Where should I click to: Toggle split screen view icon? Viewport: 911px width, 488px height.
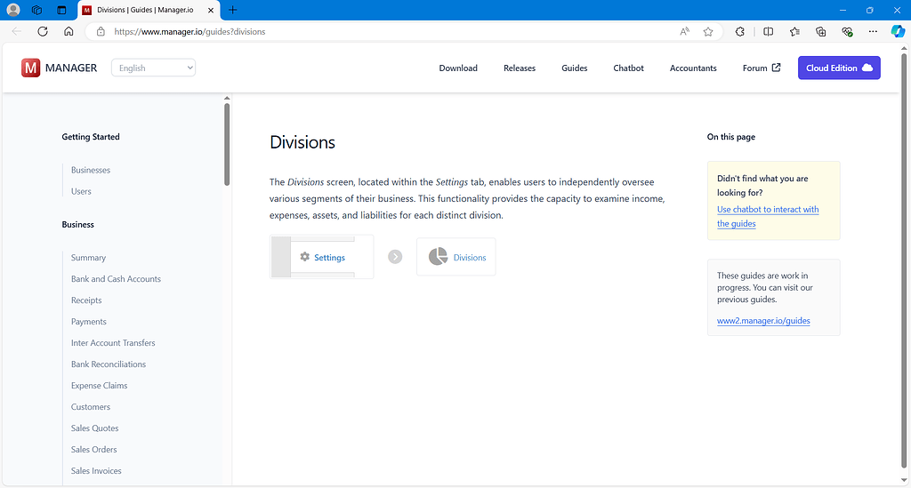coord(768,31)
